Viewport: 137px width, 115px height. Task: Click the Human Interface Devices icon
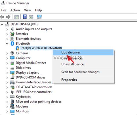(12, 82)
